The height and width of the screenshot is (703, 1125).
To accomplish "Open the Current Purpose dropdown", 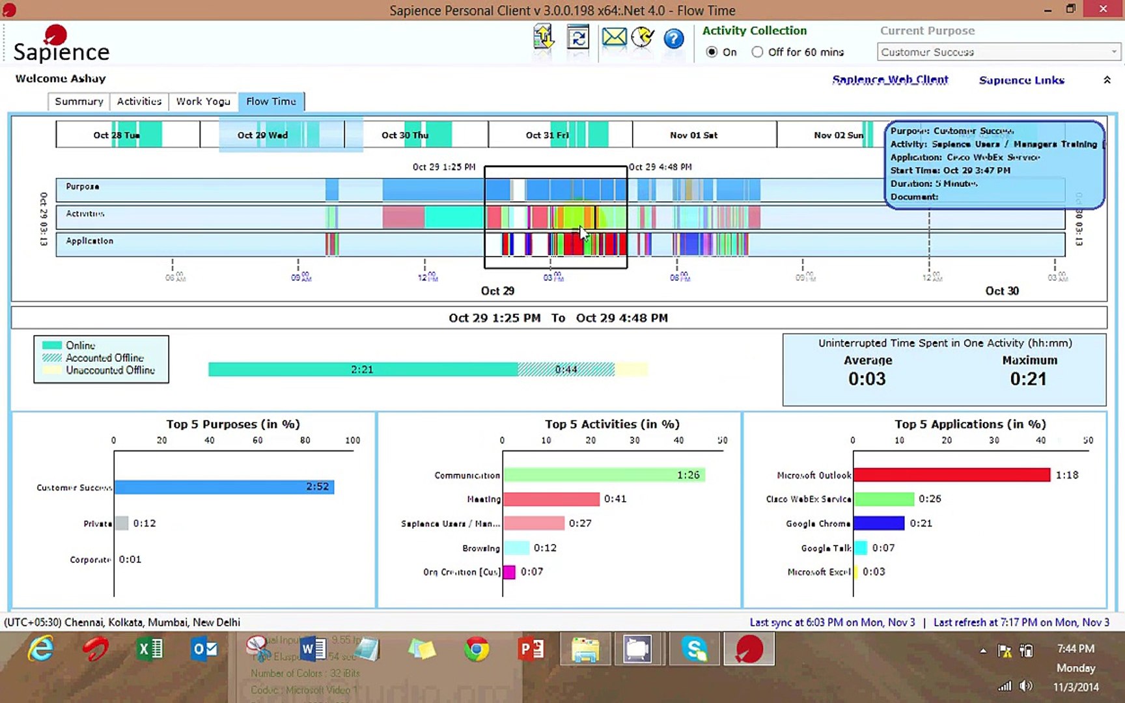I will coord(999,52).
